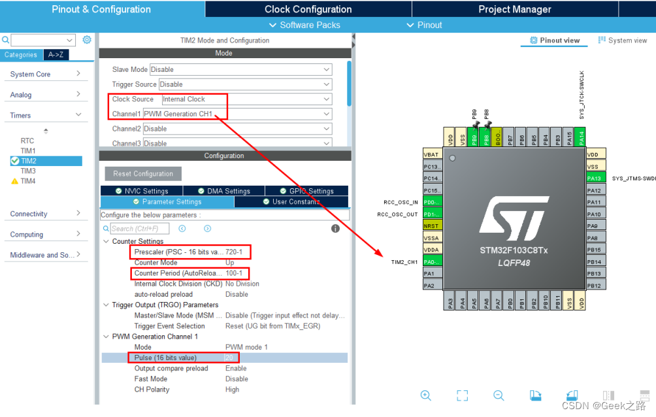Viewport: 656px width, 417px height.
Task: Switch to System view
Action: tap(623, 40)
